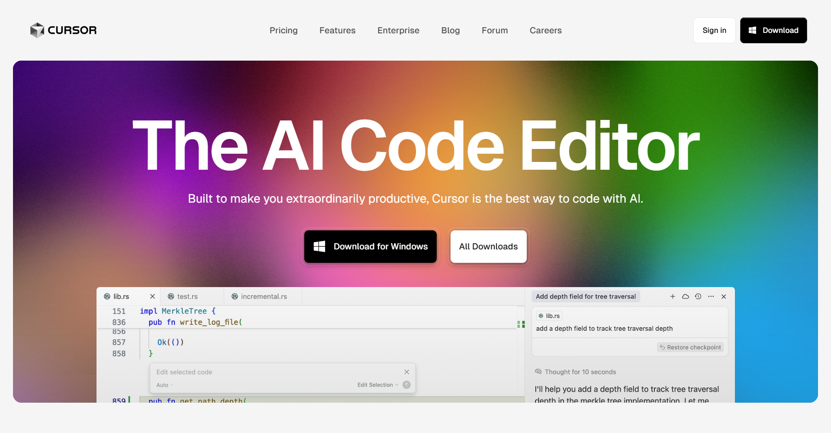The width and height of the screenshot is (831, 433).
Task: Click the submit arrow in edit popup
Action: [406, 385]
